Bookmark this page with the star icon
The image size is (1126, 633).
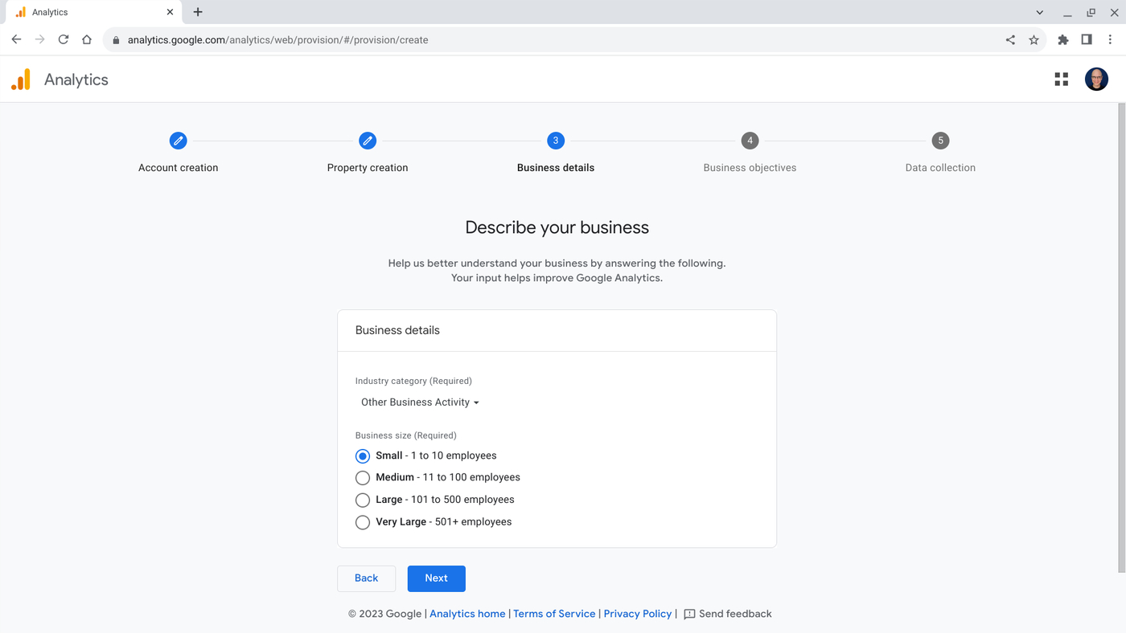(1034, 39)
